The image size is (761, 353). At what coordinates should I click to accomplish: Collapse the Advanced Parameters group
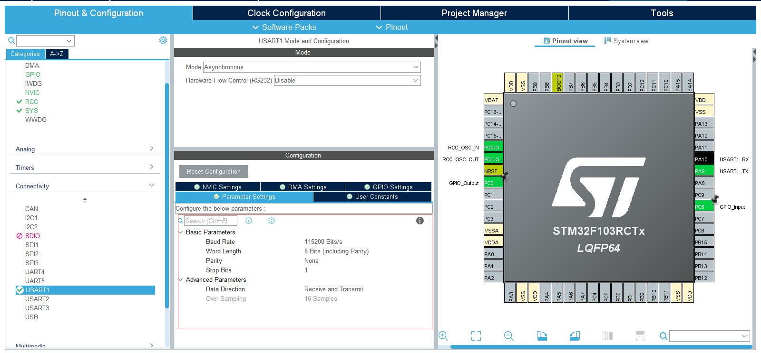coord(181,279)
